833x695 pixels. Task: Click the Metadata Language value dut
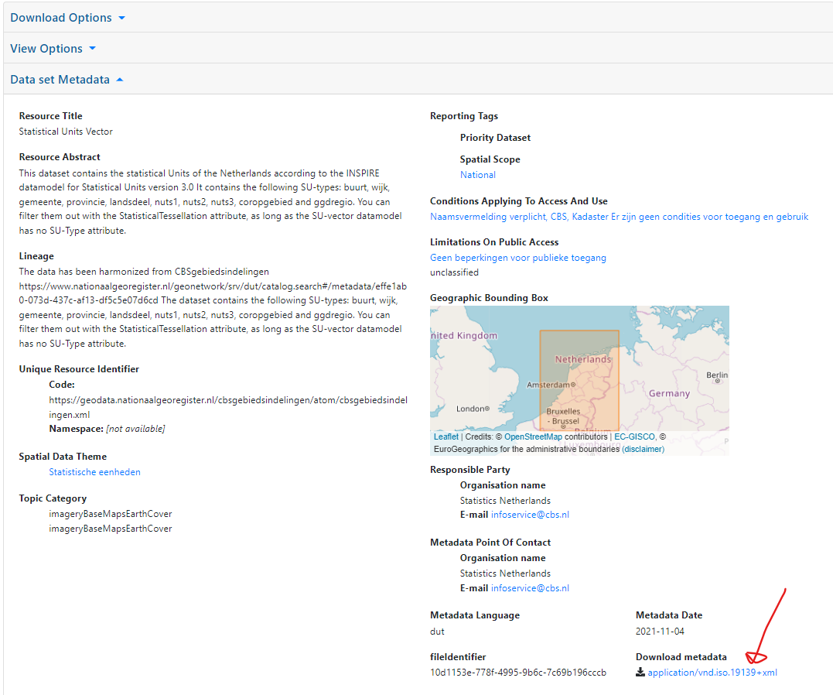[437, 632]
